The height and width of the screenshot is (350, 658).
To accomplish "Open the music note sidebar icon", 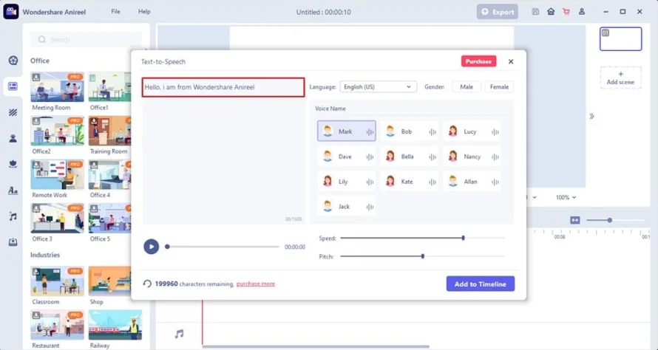I will (13, 216).
